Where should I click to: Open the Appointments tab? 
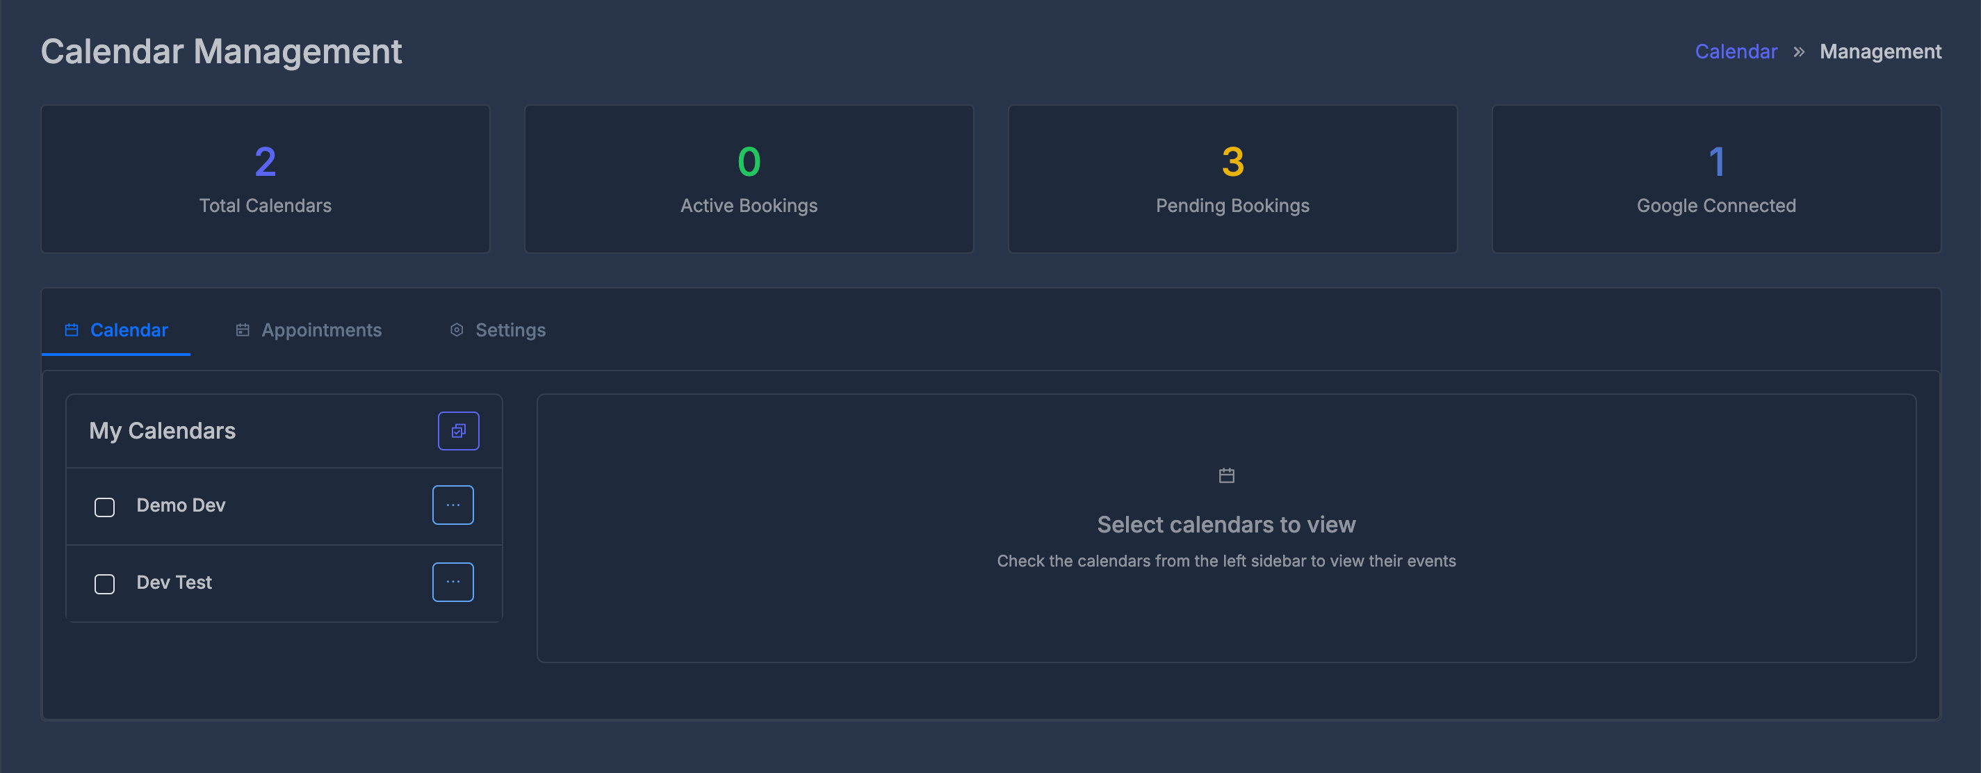coord(309,330)
